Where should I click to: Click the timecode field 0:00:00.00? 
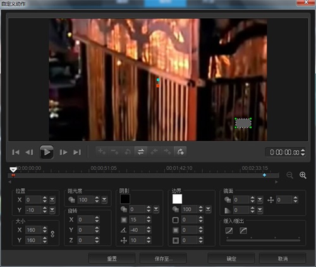[x=284, y=152]
